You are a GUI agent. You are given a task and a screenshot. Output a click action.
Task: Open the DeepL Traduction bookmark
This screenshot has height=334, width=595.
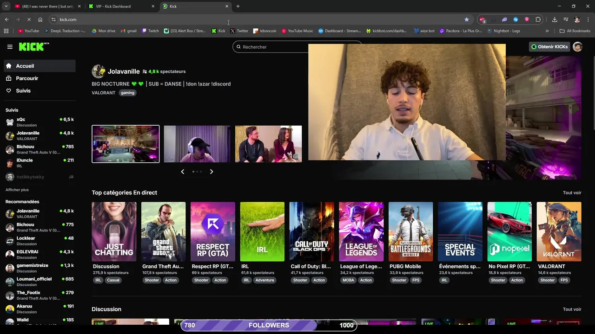(x=65, y=31)
